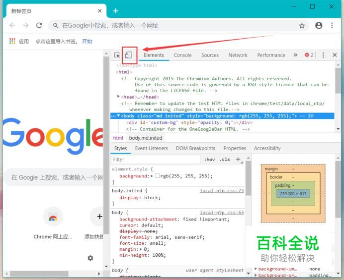The image size is (344, 280).
Task: Click rgb(255, 255, 255) color swatch
Action: click(157, 176)
